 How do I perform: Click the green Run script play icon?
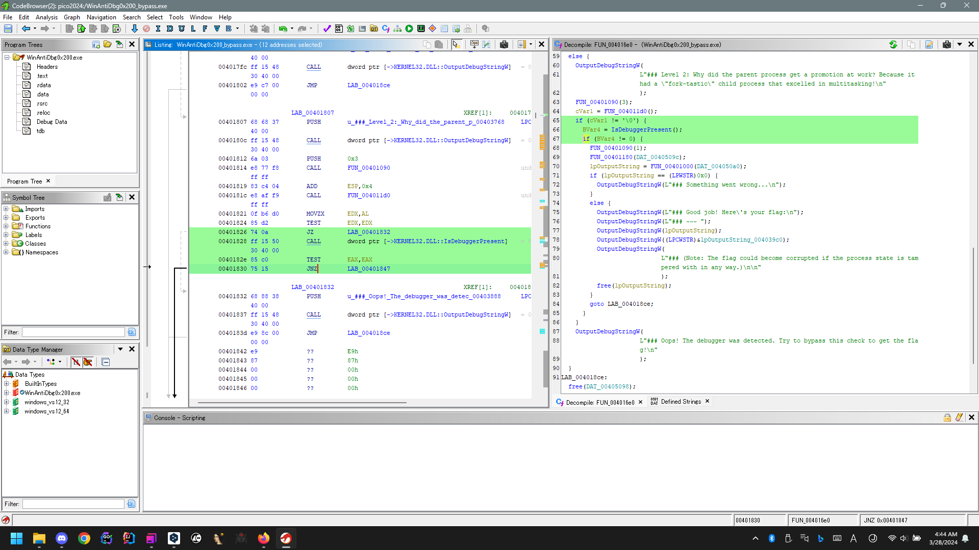409,29
